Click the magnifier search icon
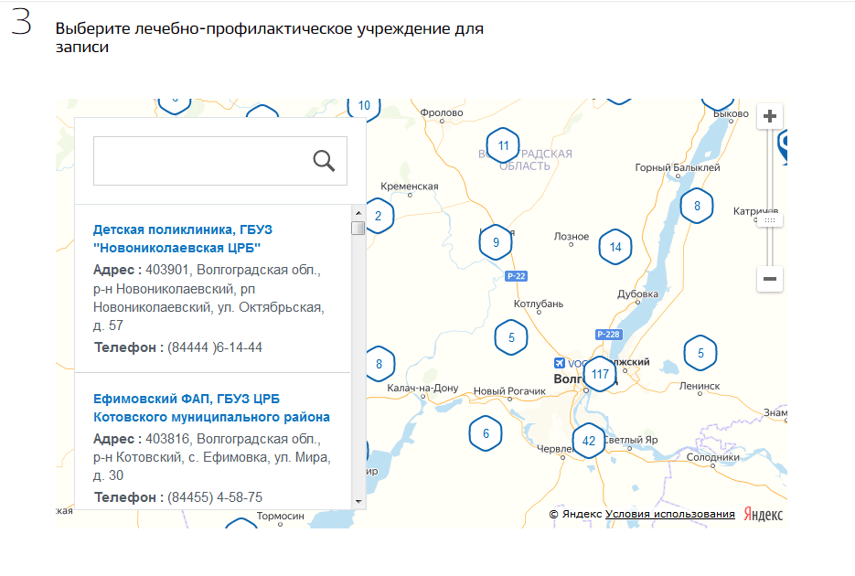The image size is (855, 576). (x=324, y=161)
